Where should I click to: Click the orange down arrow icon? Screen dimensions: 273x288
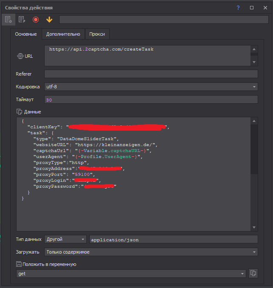(49, 20)
